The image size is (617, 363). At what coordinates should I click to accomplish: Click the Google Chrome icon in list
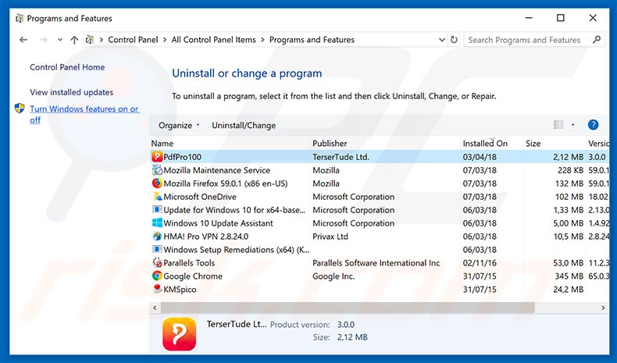pos(157,276)
